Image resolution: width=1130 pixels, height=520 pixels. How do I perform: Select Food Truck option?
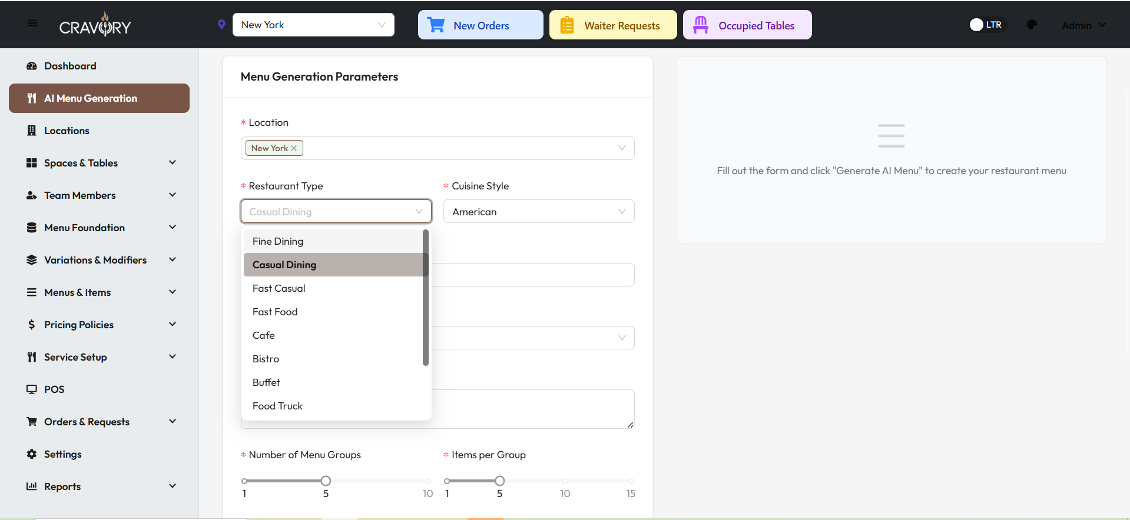point(333,406)
